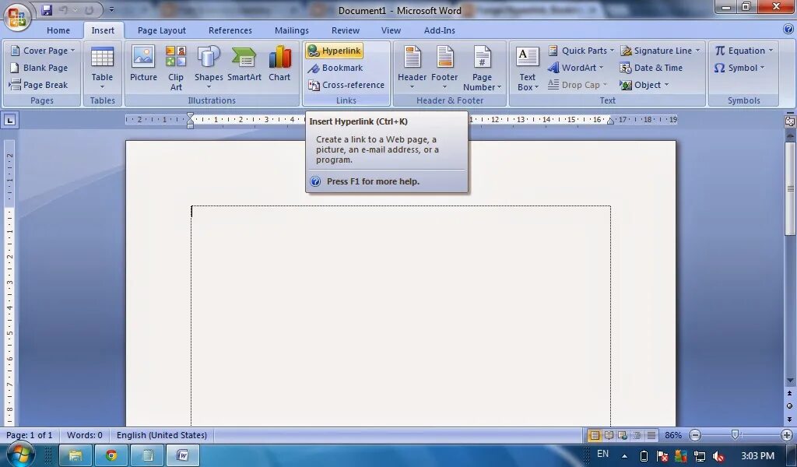797x467 pixels.
Task: Insert a SmartArt graphic
Action: [244, 64]
